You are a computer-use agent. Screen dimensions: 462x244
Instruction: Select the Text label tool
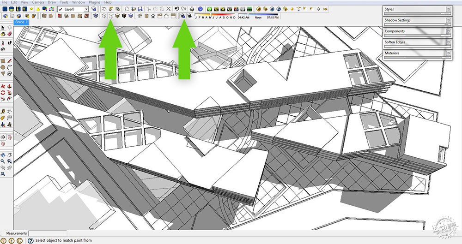pyautogui.click(x=9, y=118)
